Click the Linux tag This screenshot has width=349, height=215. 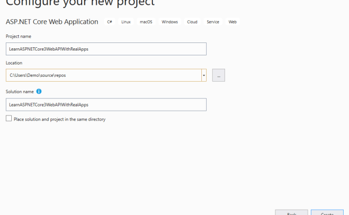coord(126,22)
